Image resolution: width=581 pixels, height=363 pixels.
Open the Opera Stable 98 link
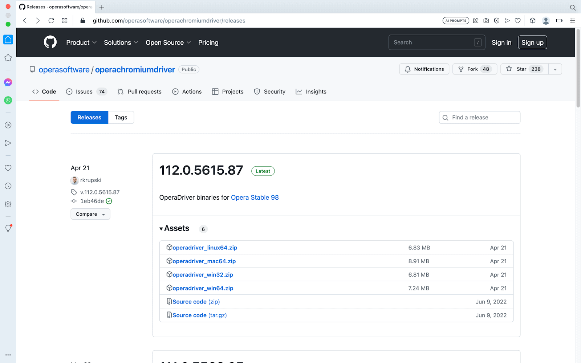(255, 197)
